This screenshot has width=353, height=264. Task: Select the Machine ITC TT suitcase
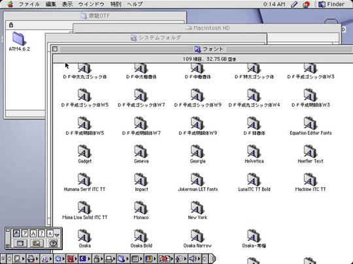[x=310, y=179]
